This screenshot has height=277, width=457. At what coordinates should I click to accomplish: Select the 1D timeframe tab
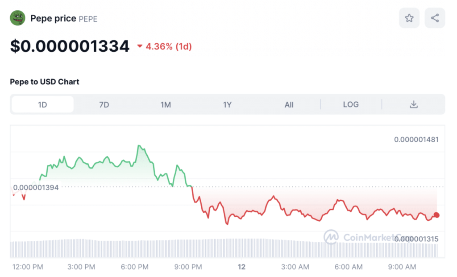[x=42, y=104]
